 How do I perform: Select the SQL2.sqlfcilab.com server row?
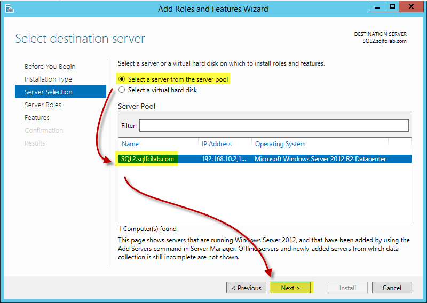pos(265,159)
